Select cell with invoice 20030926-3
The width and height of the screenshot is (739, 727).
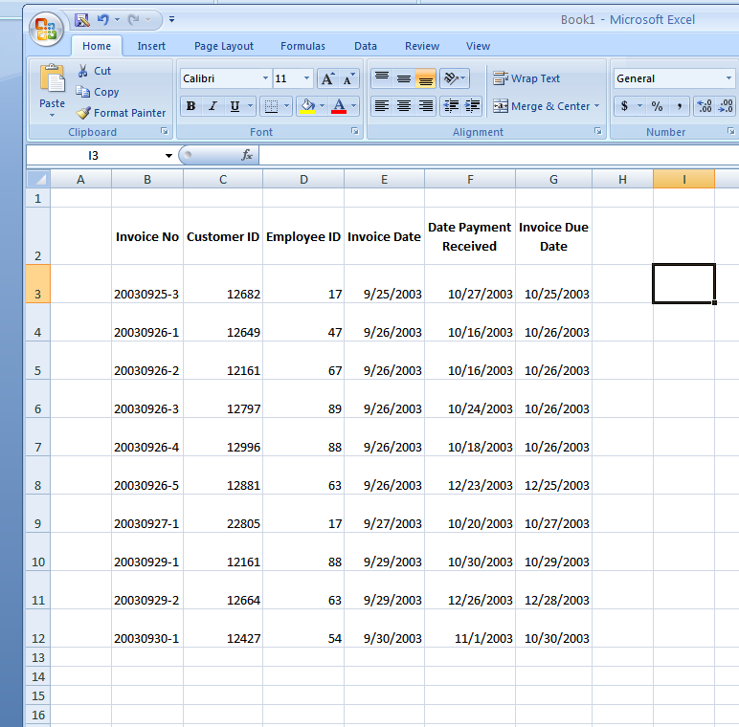[x=147, y=399]
